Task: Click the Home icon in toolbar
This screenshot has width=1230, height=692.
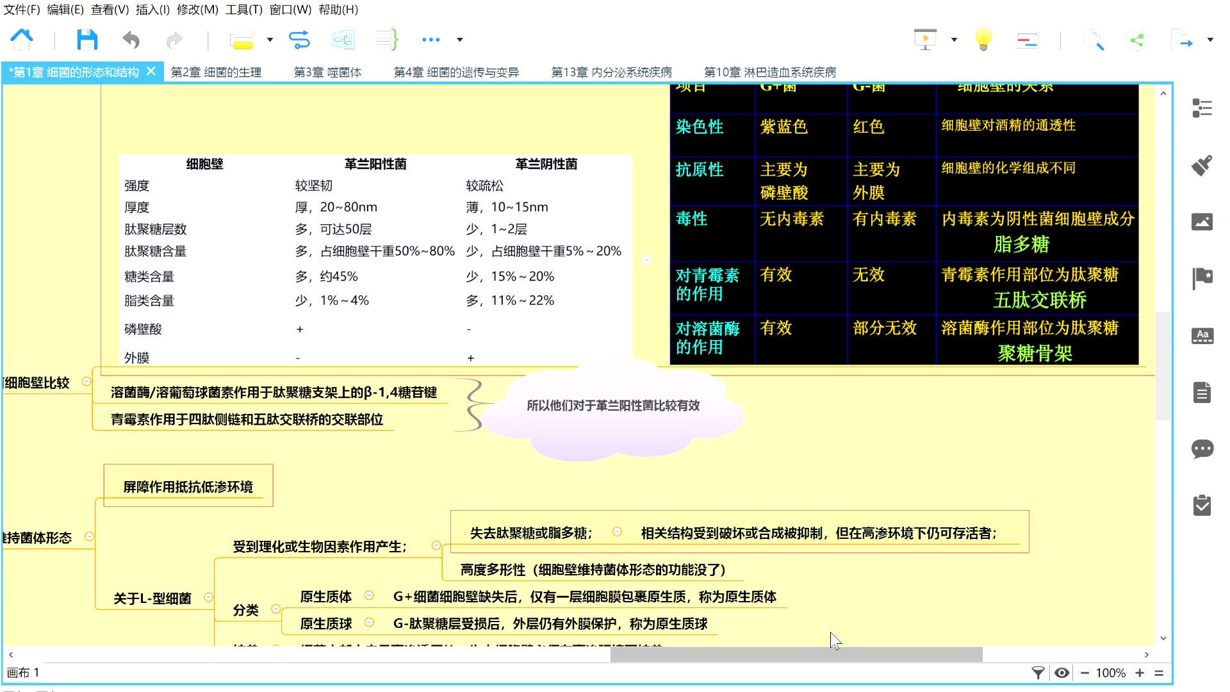Action: (22, 40)
